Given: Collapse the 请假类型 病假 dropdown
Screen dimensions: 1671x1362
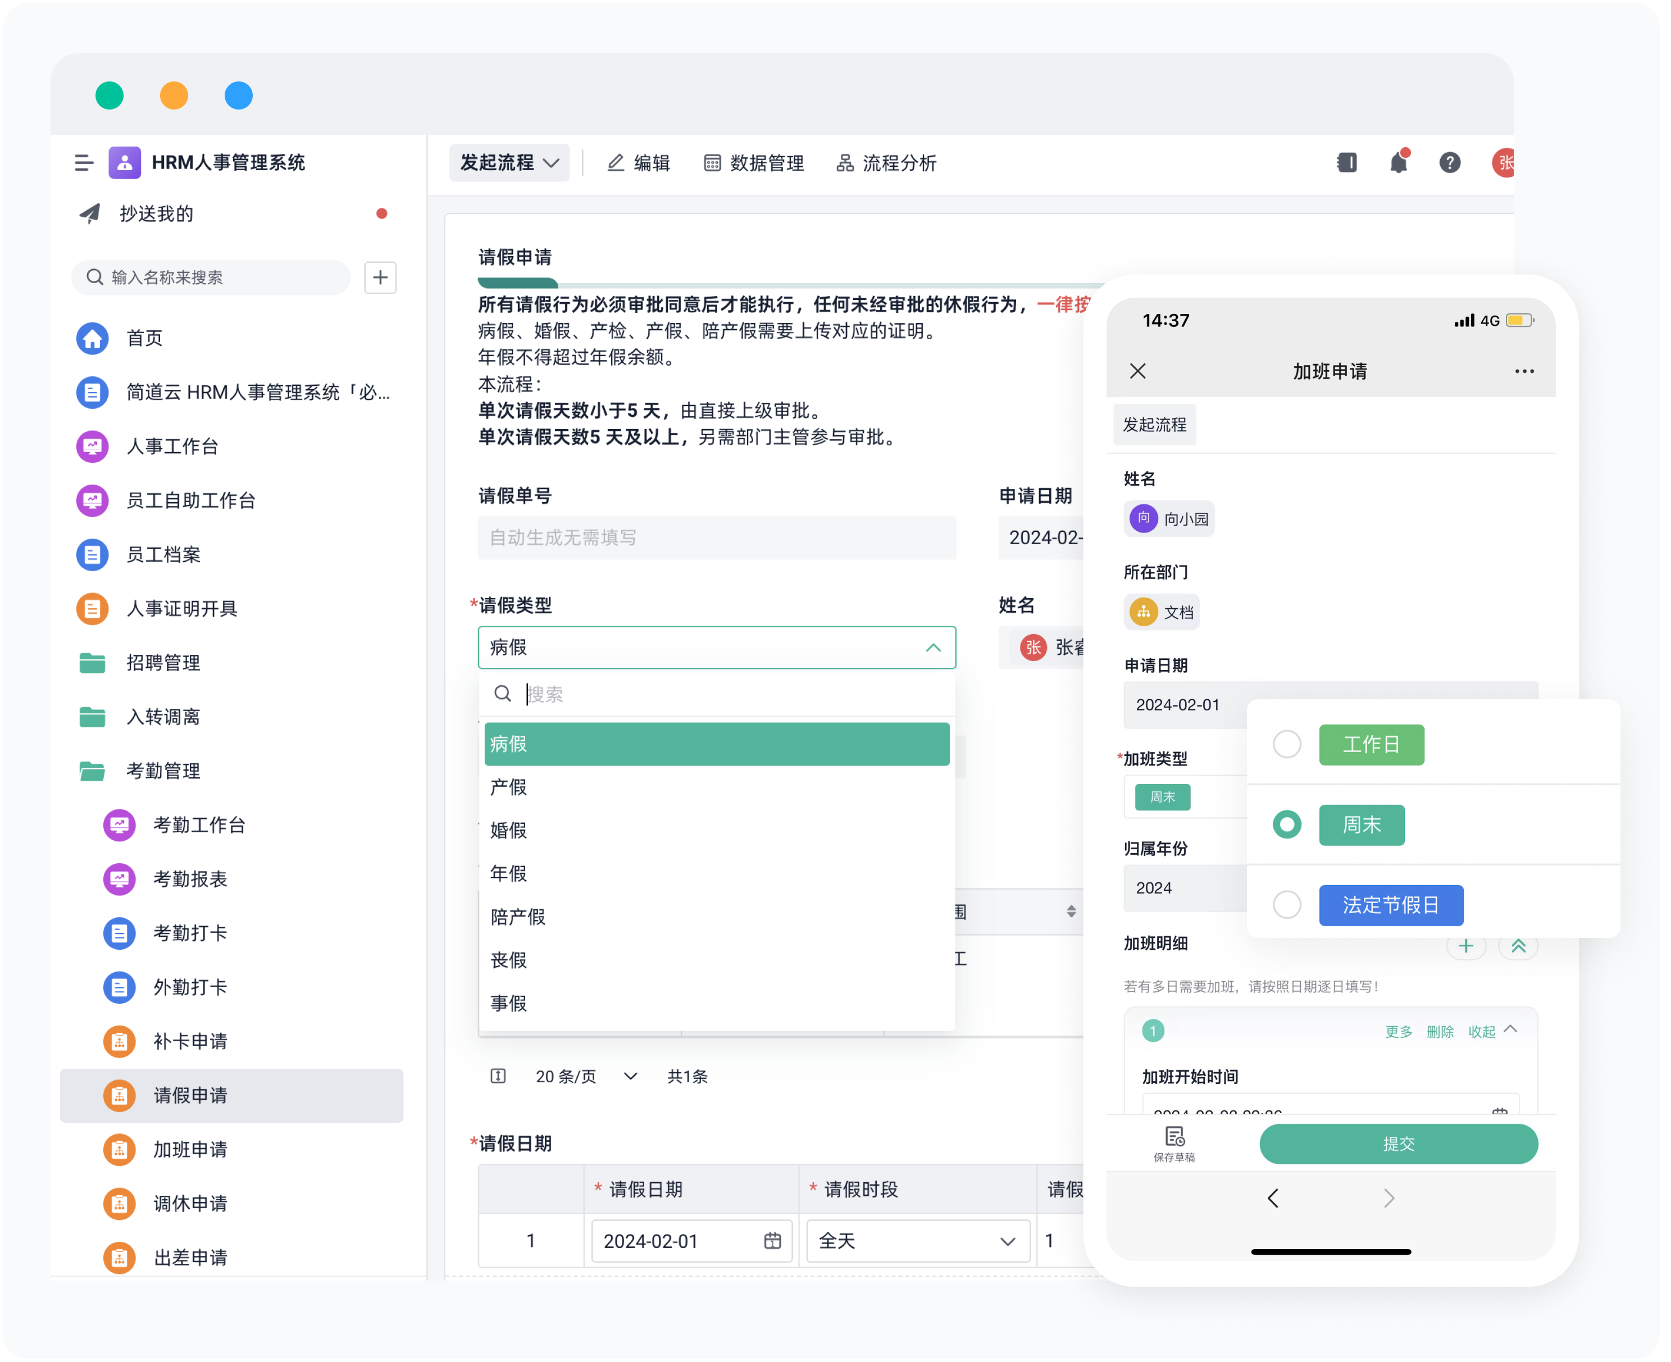Looking at the screenshot, I should point(933,647).
